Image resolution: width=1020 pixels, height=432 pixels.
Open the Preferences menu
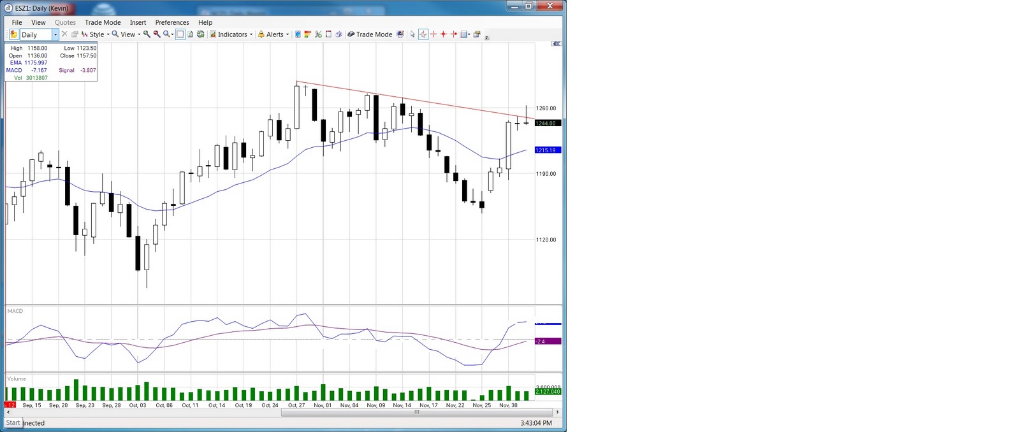[172, 22]
